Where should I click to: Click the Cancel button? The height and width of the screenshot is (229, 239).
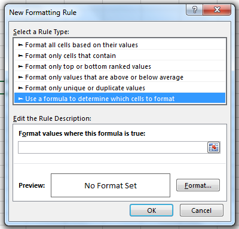pos(201,210)
